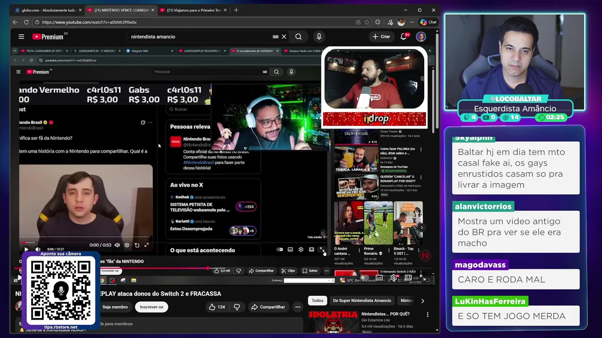Select the 'Todos' filter chip

coord(317,301)
